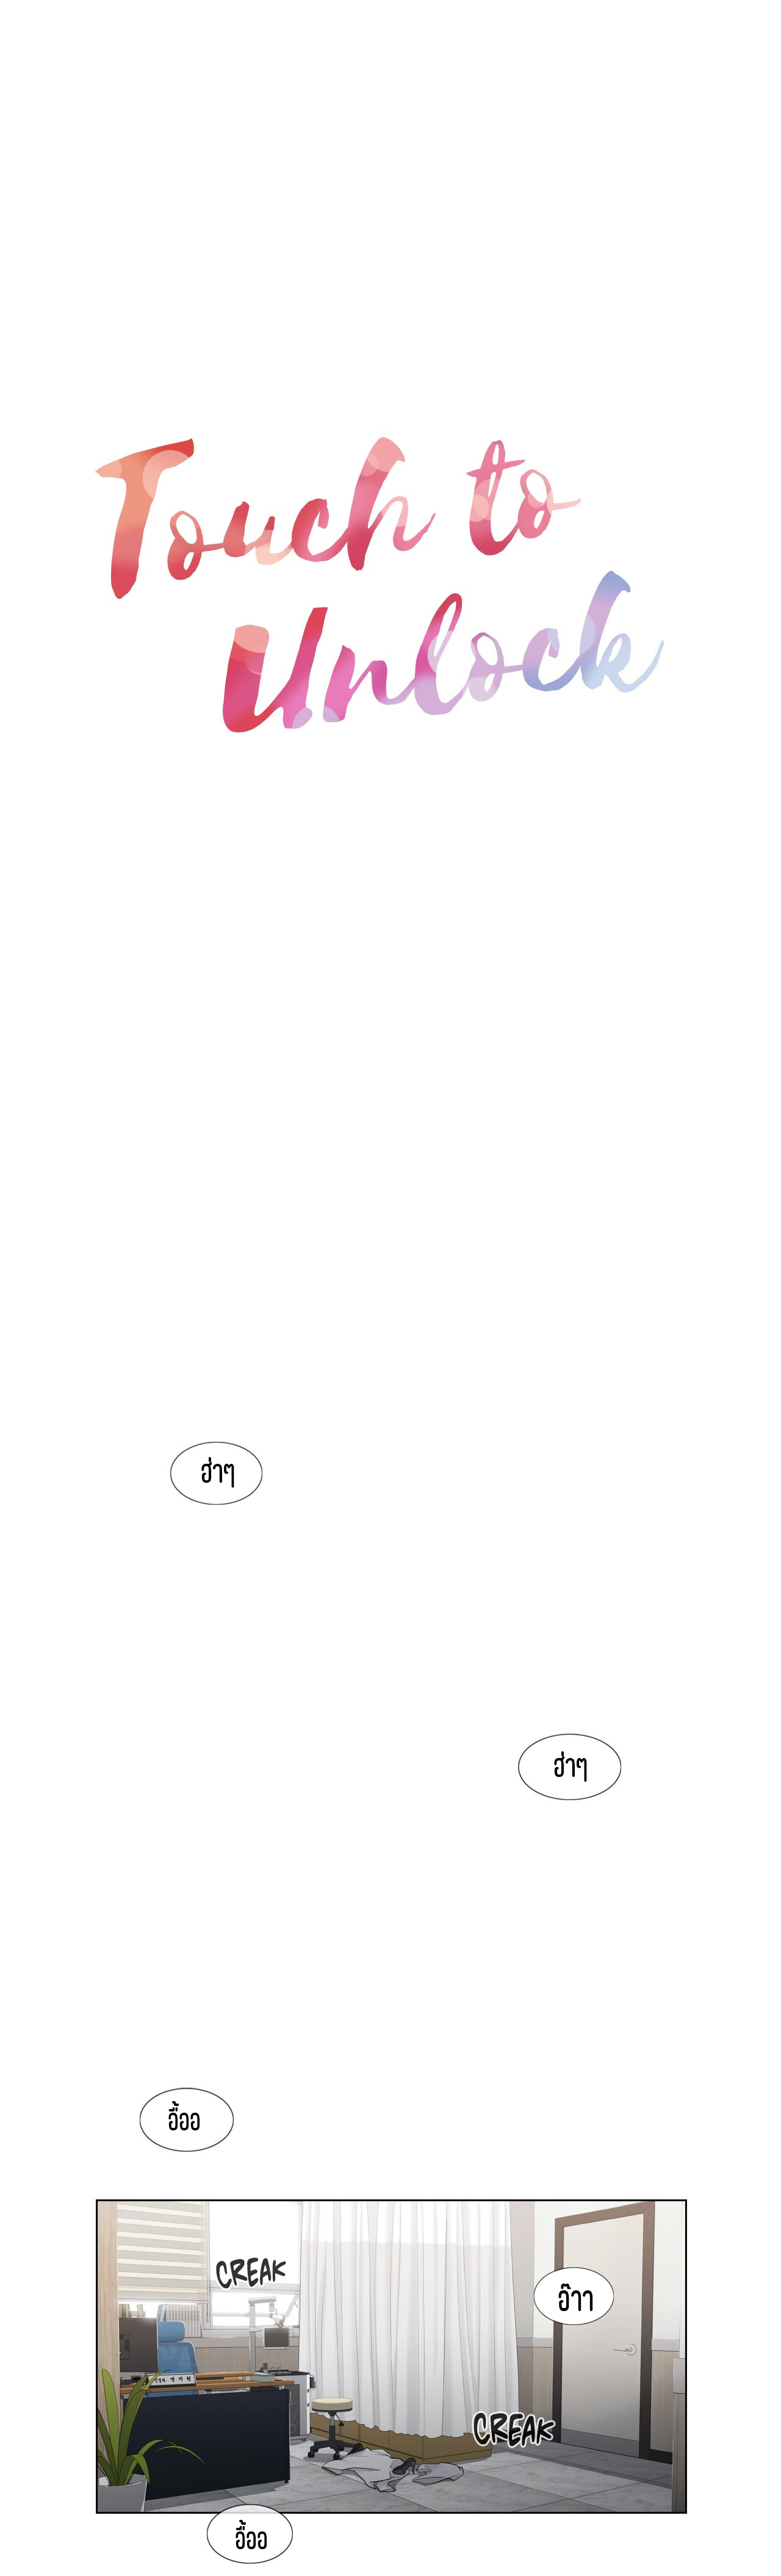Click the word Unlock in the title
This screenshot has width=781, height=2576.
click(442, 652)
